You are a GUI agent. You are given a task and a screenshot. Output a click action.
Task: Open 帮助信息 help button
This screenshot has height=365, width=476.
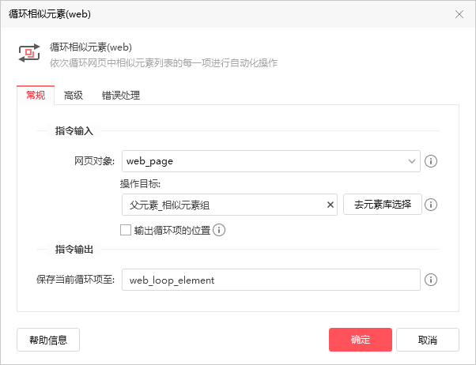click(48, 340)
